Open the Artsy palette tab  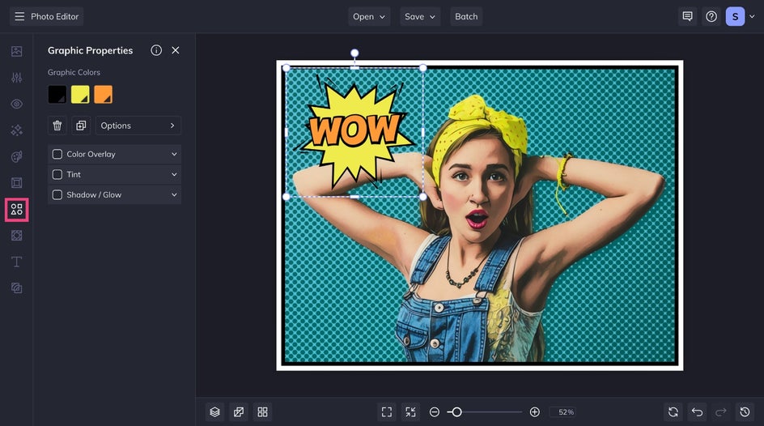pos(16,156)
